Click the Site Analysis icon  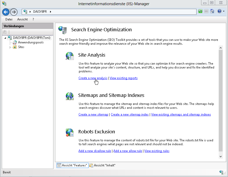pyautogui.click(x=69, y=56)
